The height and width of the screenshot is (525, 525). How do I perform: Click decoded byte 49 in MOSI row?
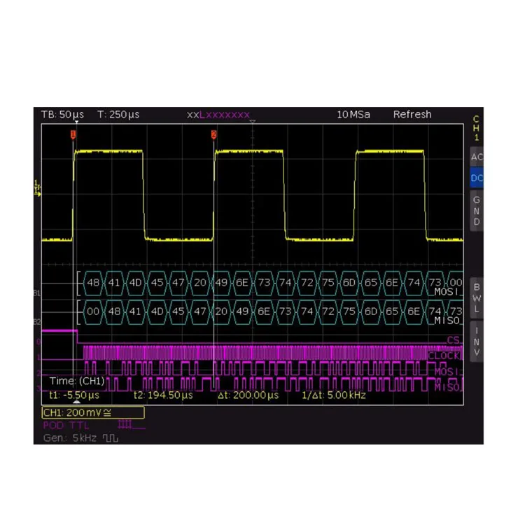coord(221,283)
